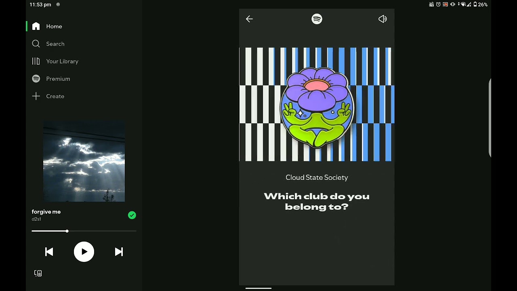Click the song title forgive me
The width and height of the screenshot is (517, 291).
coord(46,212)
